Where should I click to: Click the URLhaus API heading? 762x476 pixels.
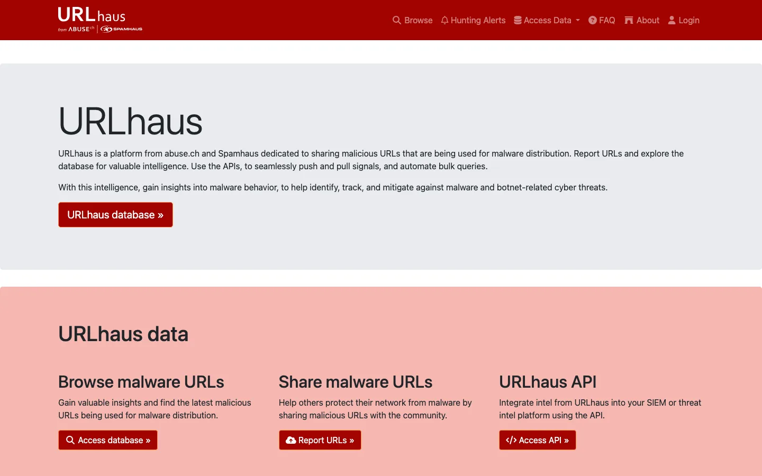[x=548, y=382]
